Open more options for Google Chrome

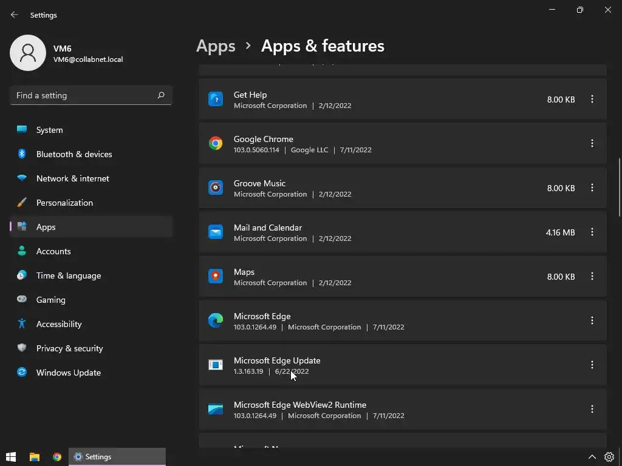pos(592,143)
